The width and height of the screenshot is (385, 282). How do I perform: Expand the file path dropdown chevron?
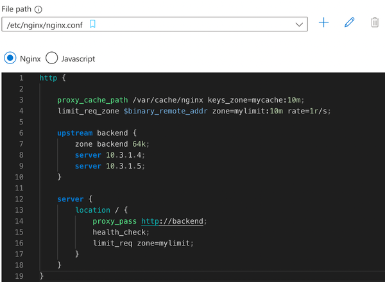point(299,24)
